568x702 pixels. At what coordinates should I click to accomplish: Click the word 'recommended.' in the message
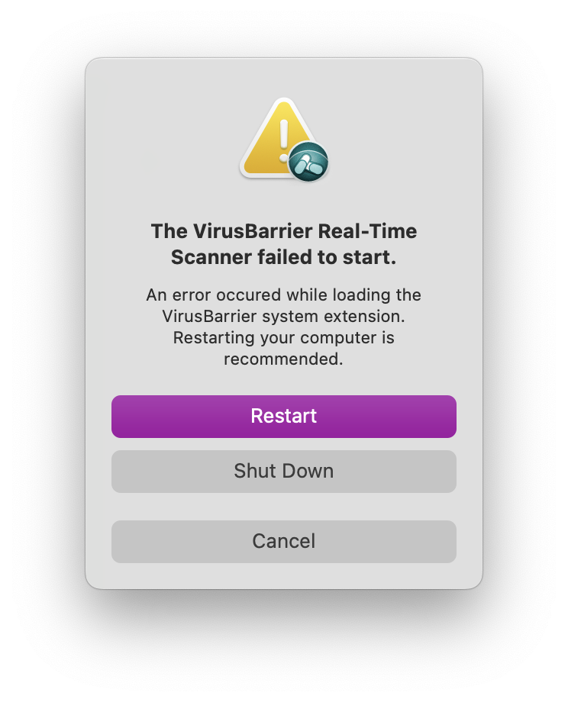pos(283,359)
